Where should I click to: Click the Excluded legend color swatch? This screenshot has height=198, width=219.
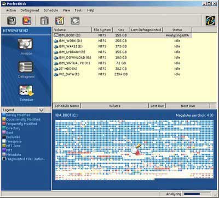(x=4, y=137)
